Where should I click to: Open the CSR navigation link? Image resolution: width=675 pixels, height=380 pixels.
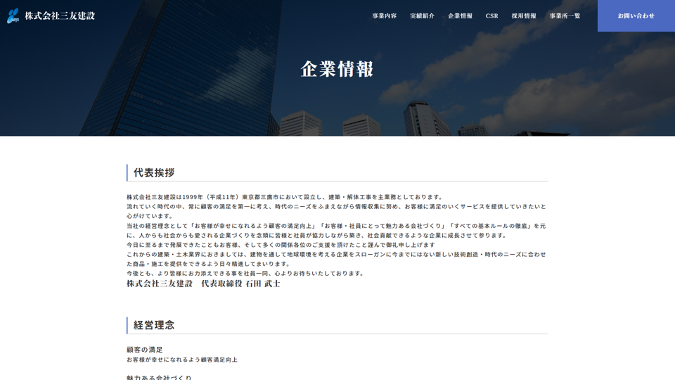(x=491, y=15)
